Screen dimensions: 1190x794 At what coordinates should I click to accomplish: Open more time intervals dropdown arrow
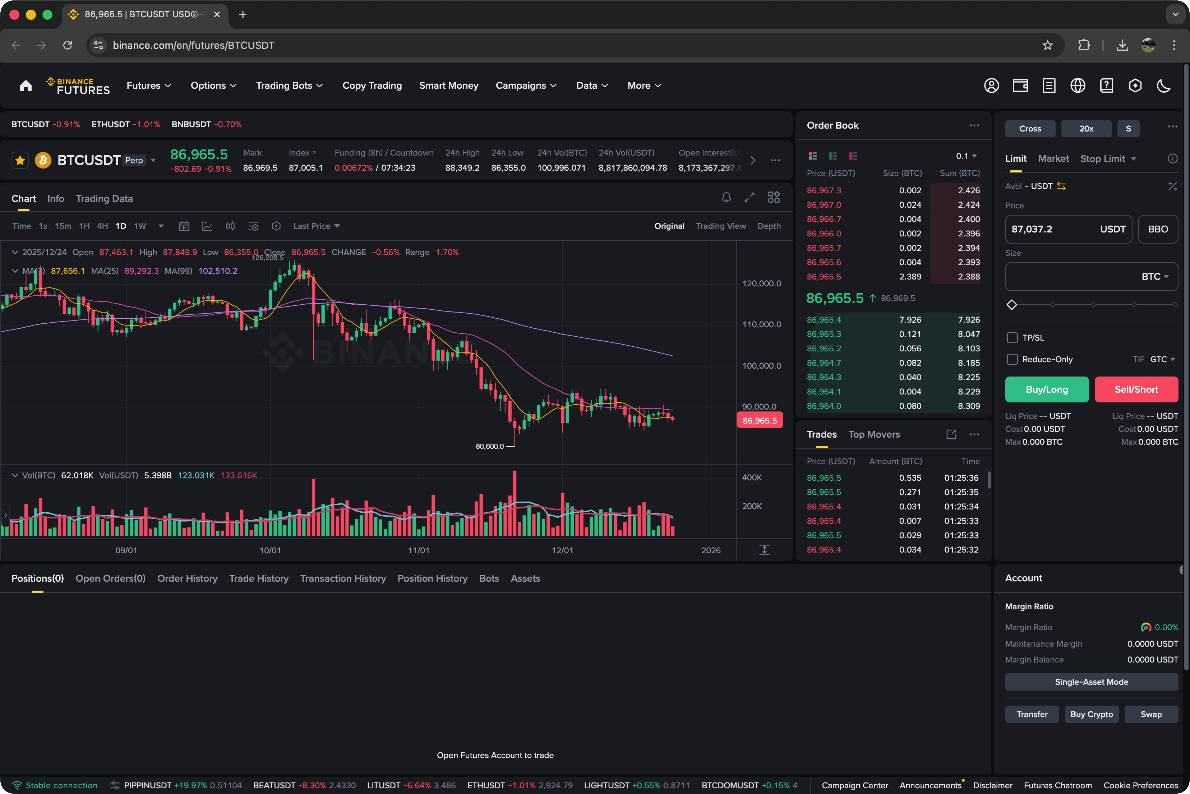[161, 226]
